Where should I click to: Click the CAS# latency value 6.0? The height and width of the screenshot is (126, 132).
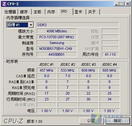click(46, 76)
